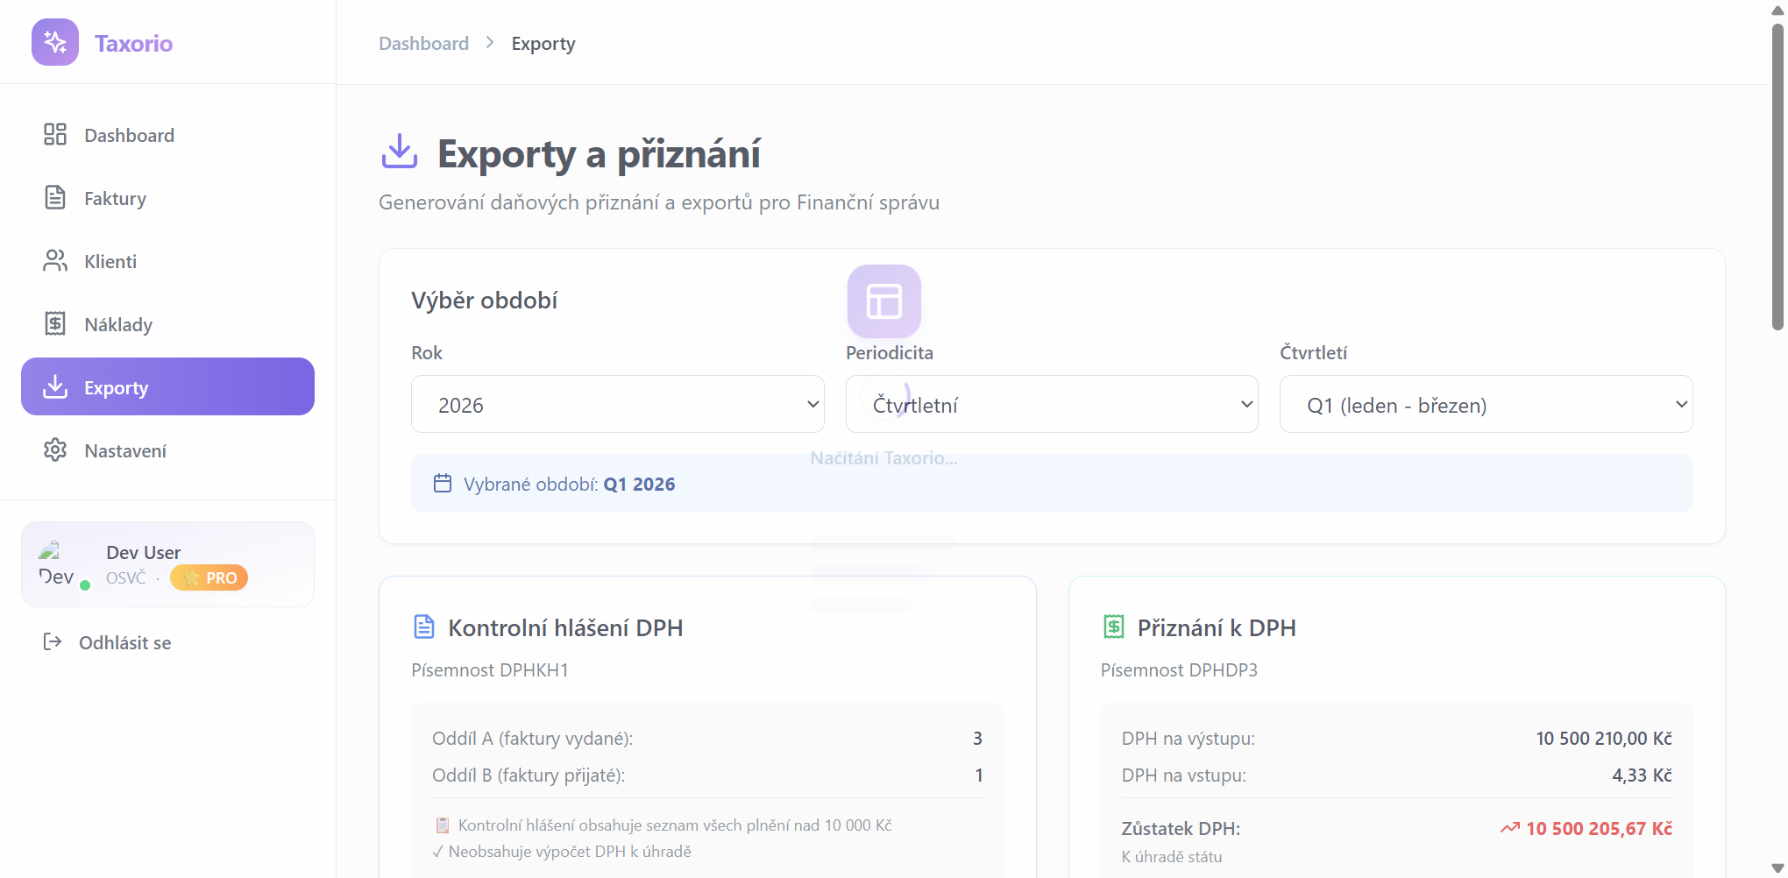1788x878 pixels.
Task: Click the Taxorio sparkle logo icon
Action: 55,42
